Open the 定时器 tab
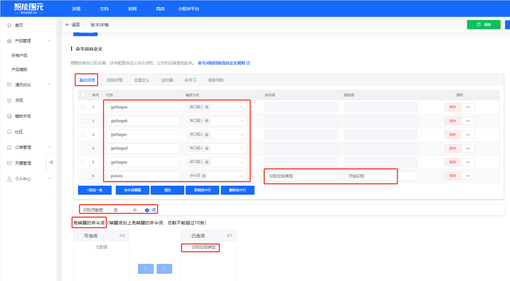The image size is (510, 281). [167, 80]
